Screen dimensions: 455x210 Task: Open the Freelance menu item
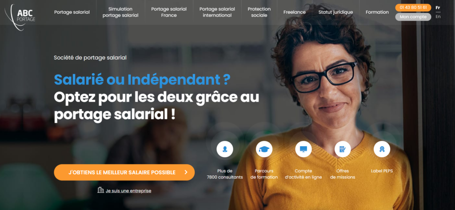point(295,12)
